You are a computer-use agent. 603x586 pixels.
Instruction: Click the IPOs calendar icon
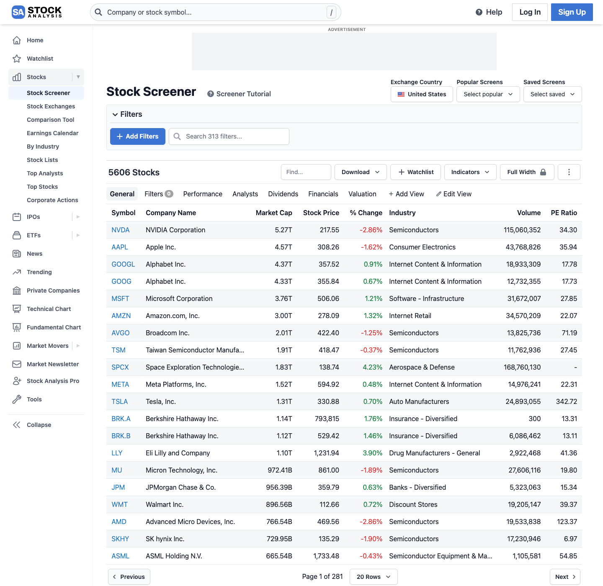17,217
